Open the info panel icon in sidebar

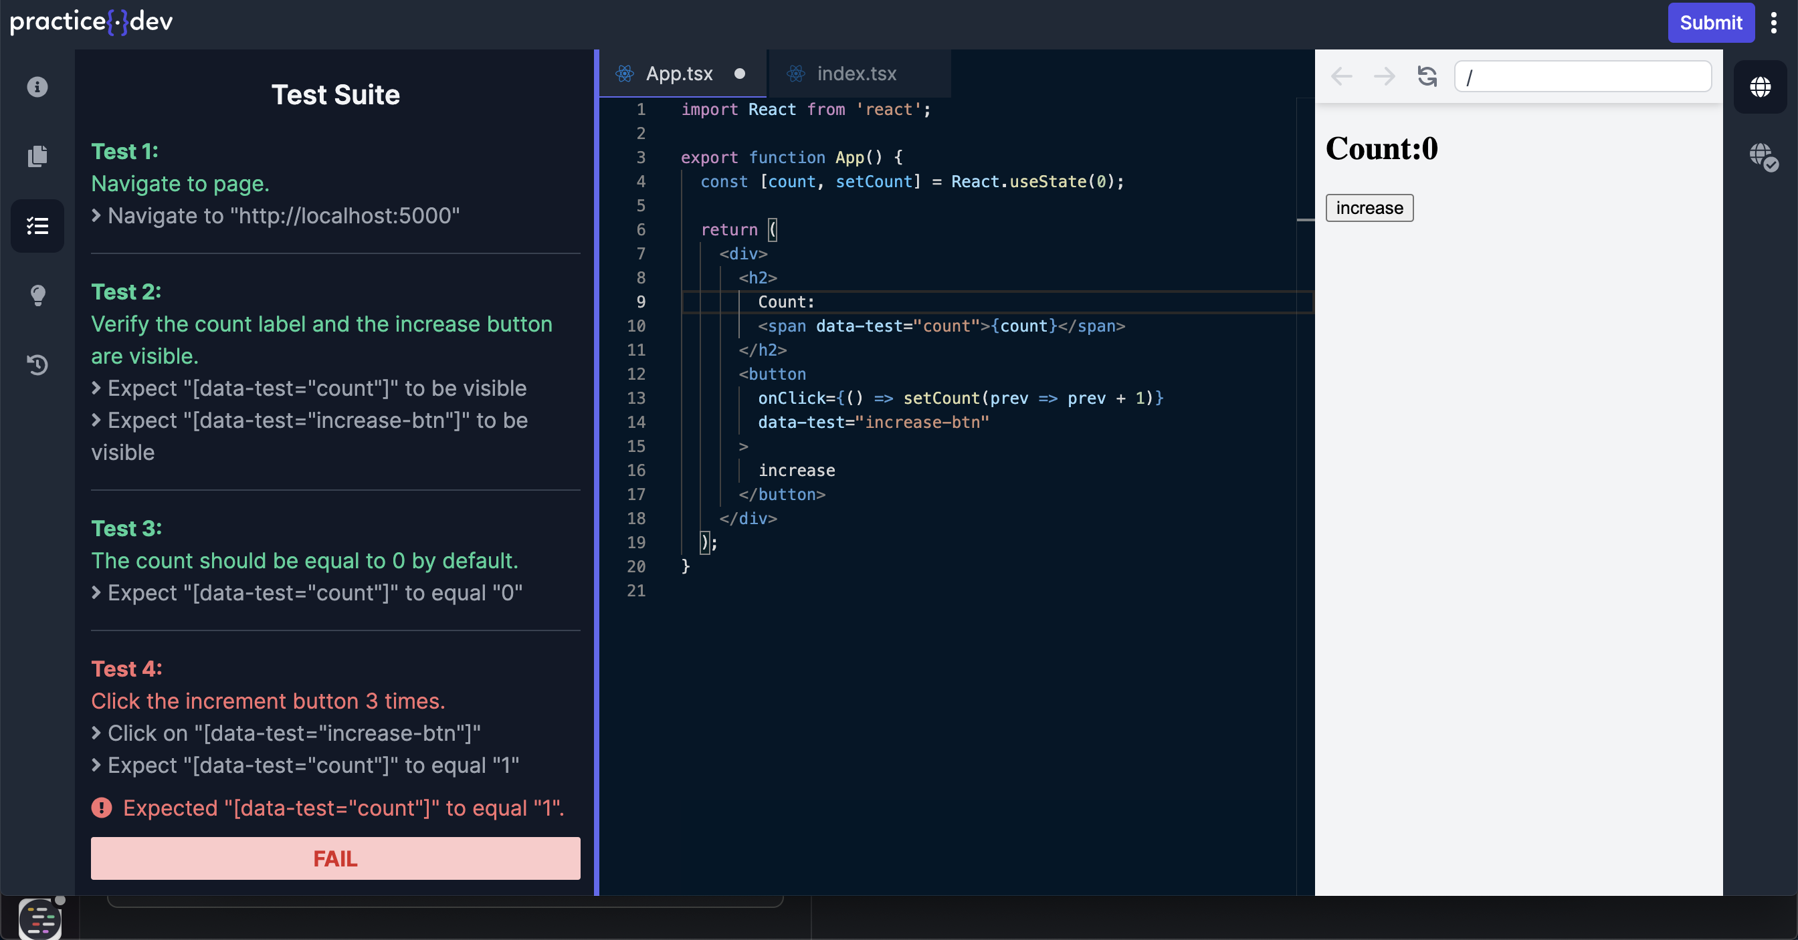pyautogui.click(x=37, y=86)
